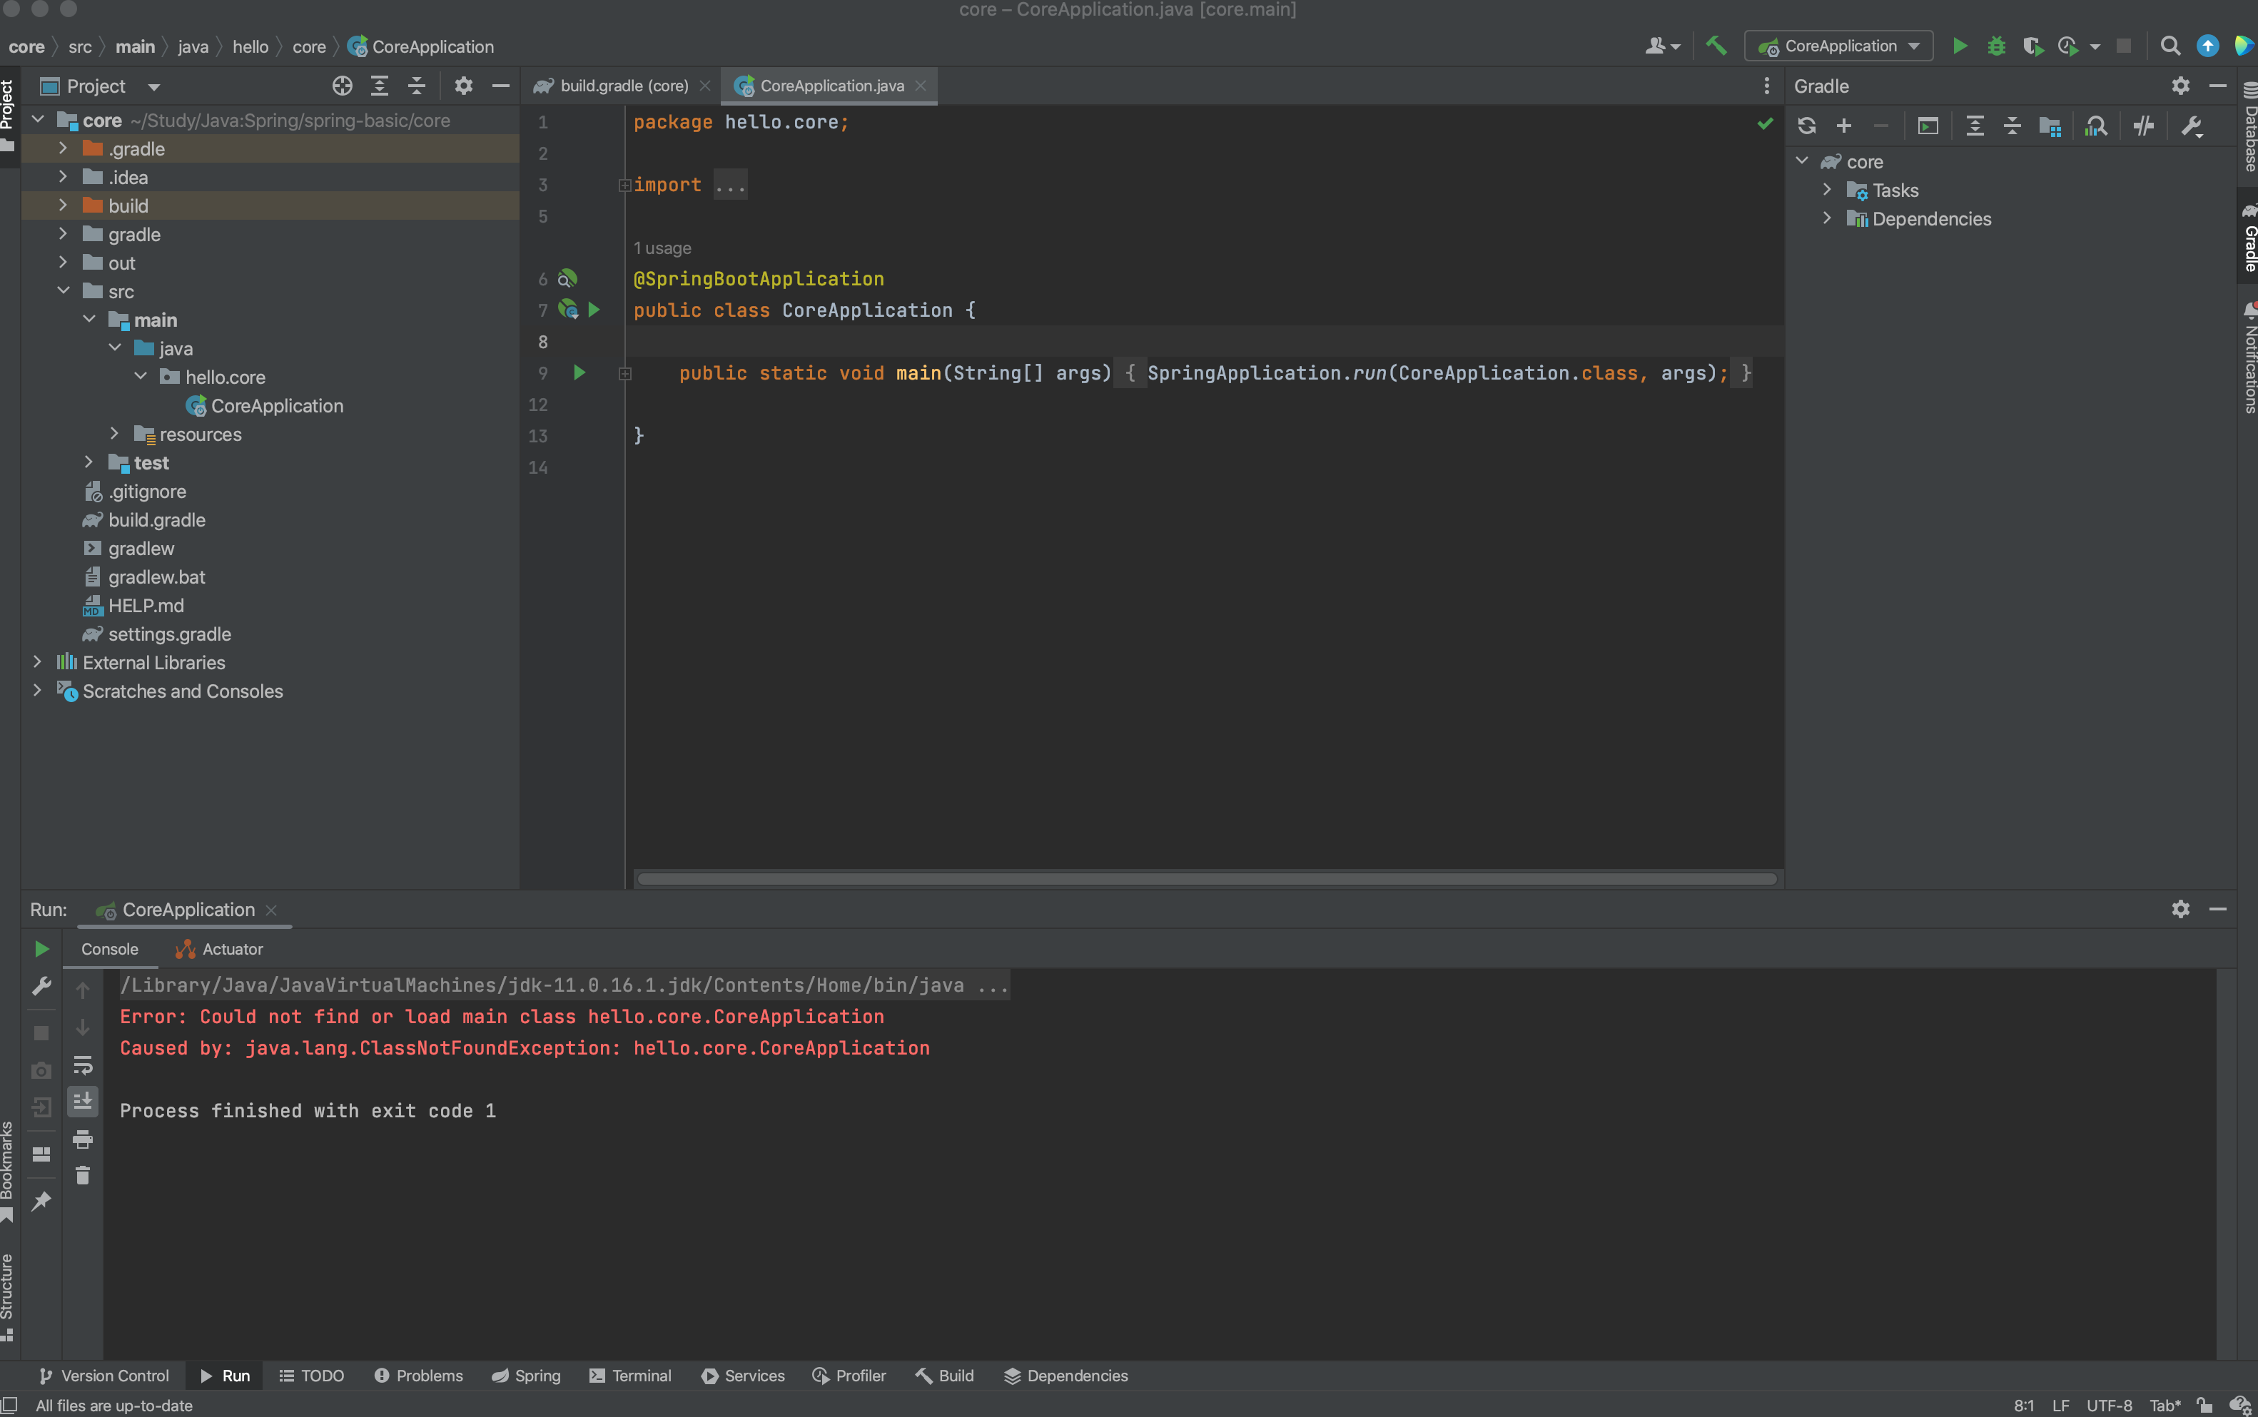Execute Gradle Task icon in Gradle panel
The width and height of the screenshot is (2258, 1417).
[1928, 126]
